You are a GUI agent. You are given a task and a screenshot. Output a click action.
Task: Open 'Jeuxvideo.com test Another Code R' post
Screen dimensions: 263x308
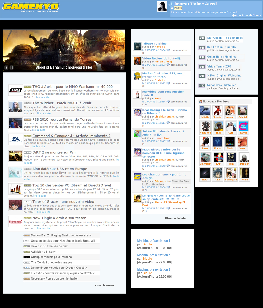(163, 93)
